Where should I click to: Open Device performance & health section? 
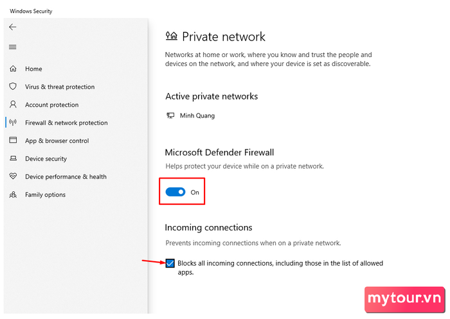point(66,177)
